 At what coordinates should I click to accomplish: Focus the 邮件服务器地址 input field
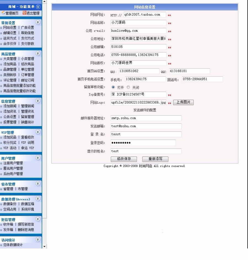(146, 118)
